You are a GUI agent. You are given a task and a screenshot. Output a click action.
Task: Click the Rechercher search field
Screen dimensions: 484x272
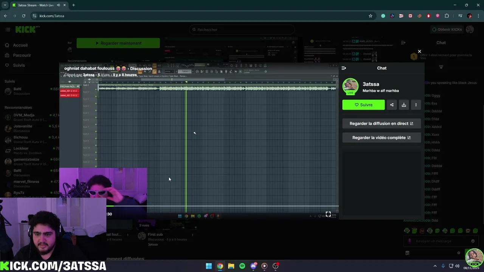(242, 29)
